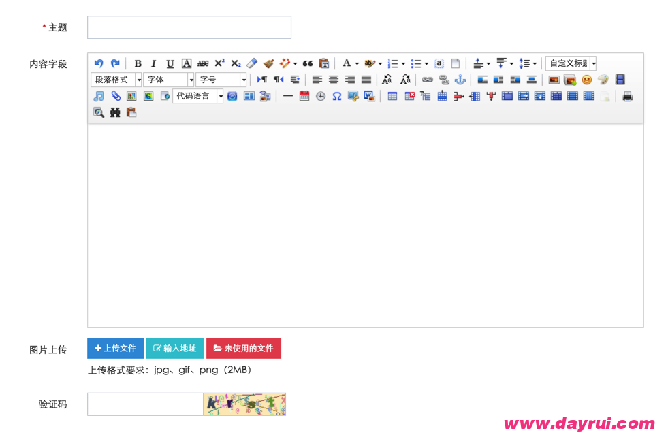
Task: Toggle subscript formatting
Action: (236, 63)
